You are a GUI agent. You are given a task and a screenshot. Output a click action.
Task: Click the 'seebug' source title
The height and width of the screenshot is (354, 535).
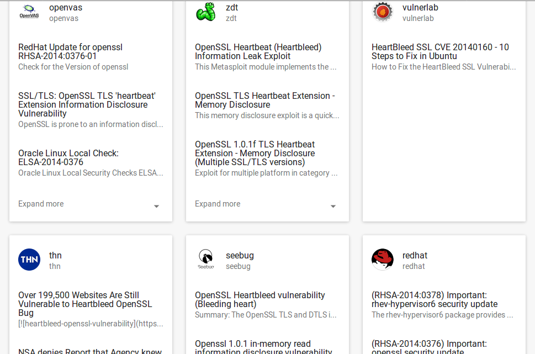(x=240, y=255)
